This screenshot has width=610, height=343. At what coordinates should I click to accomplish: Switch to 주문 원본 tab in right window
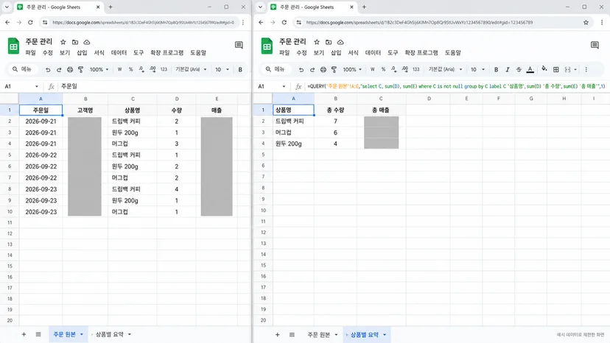coord(318,335)
